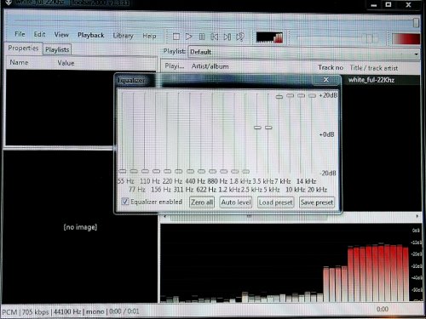Click the Load preset button
Screen dimensions: 426x319
pos(275,202)
